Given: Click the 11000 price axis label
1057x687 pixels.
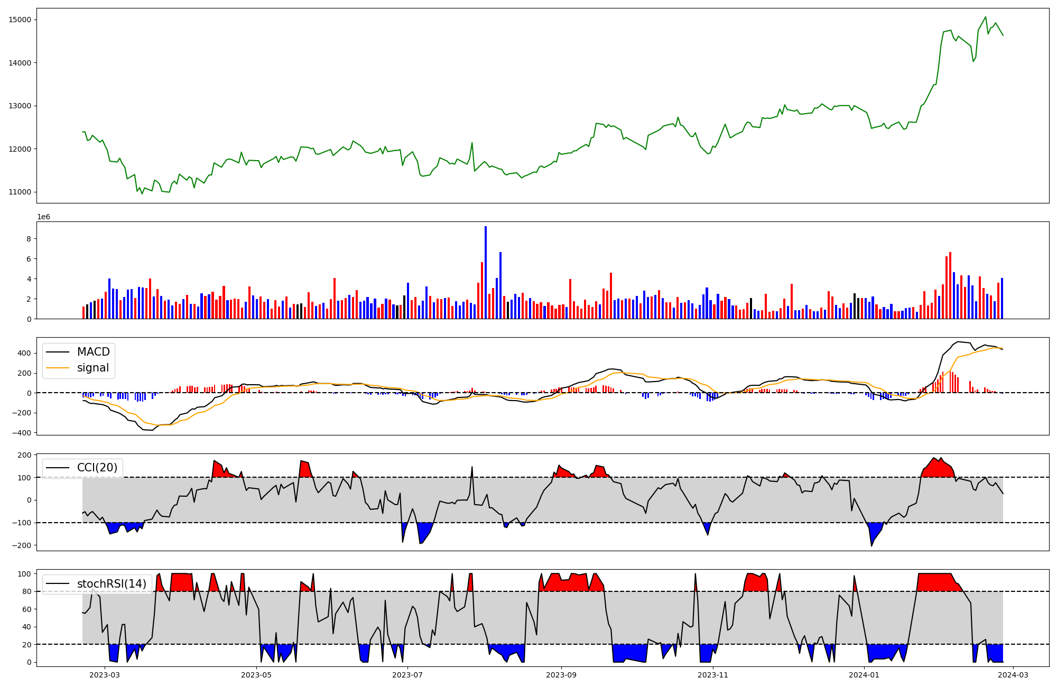Looking at the screenshot, I should 20,192.
